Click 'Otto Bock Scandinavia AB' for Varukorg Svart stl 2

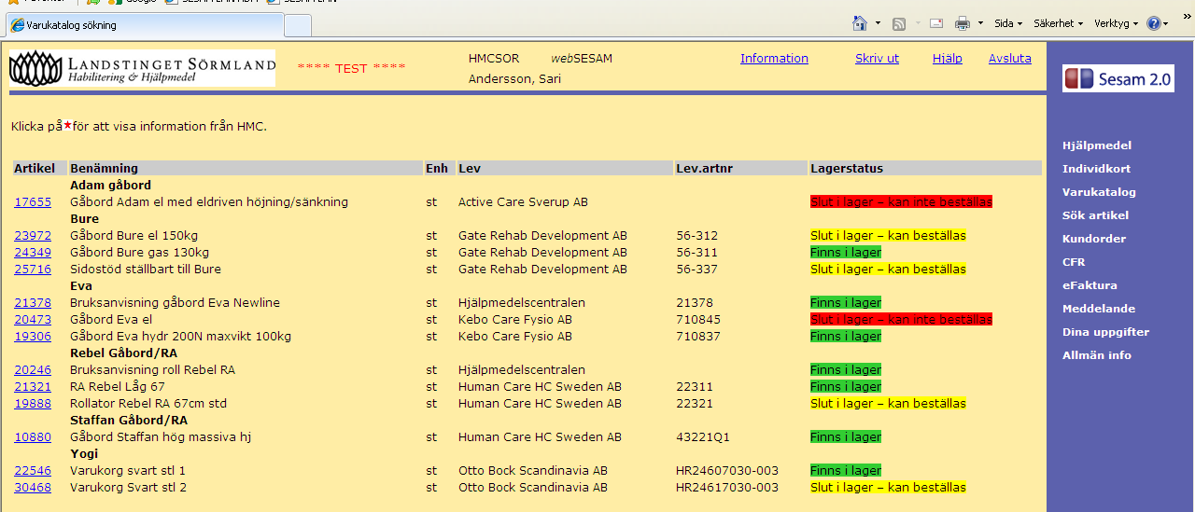tap(533, 488)
